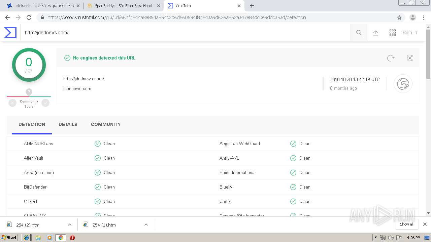Click the Certly engine name

point(225,202)
